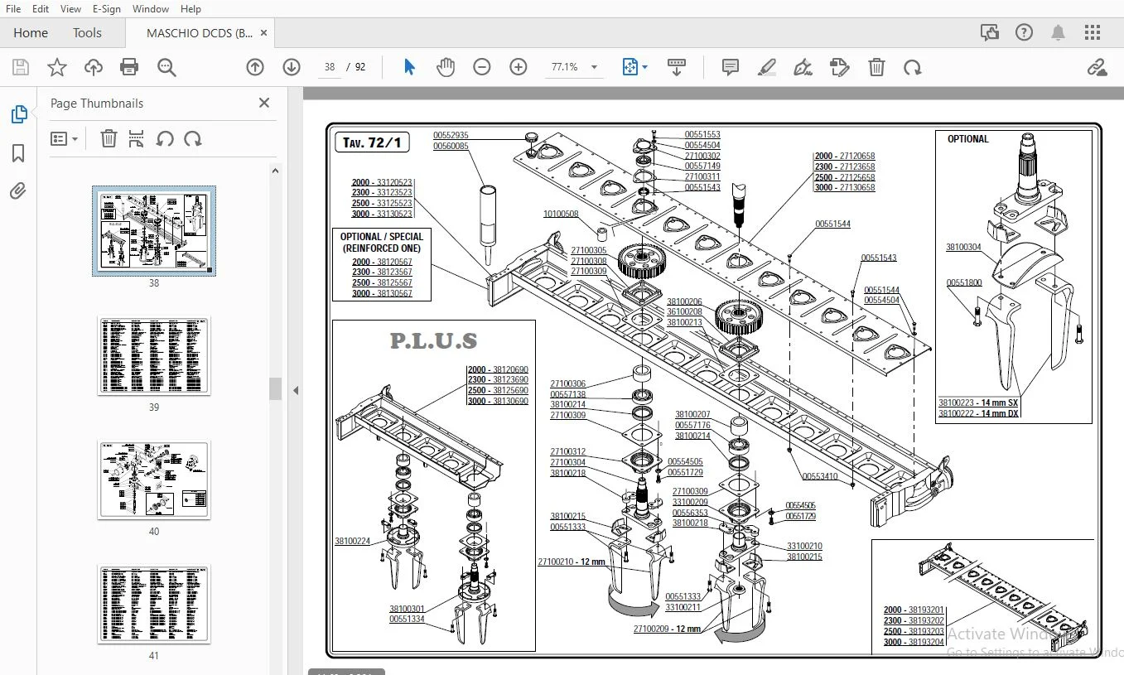Zoom out with the minus button
The image size is (1124, 675).
pos(482,67)
